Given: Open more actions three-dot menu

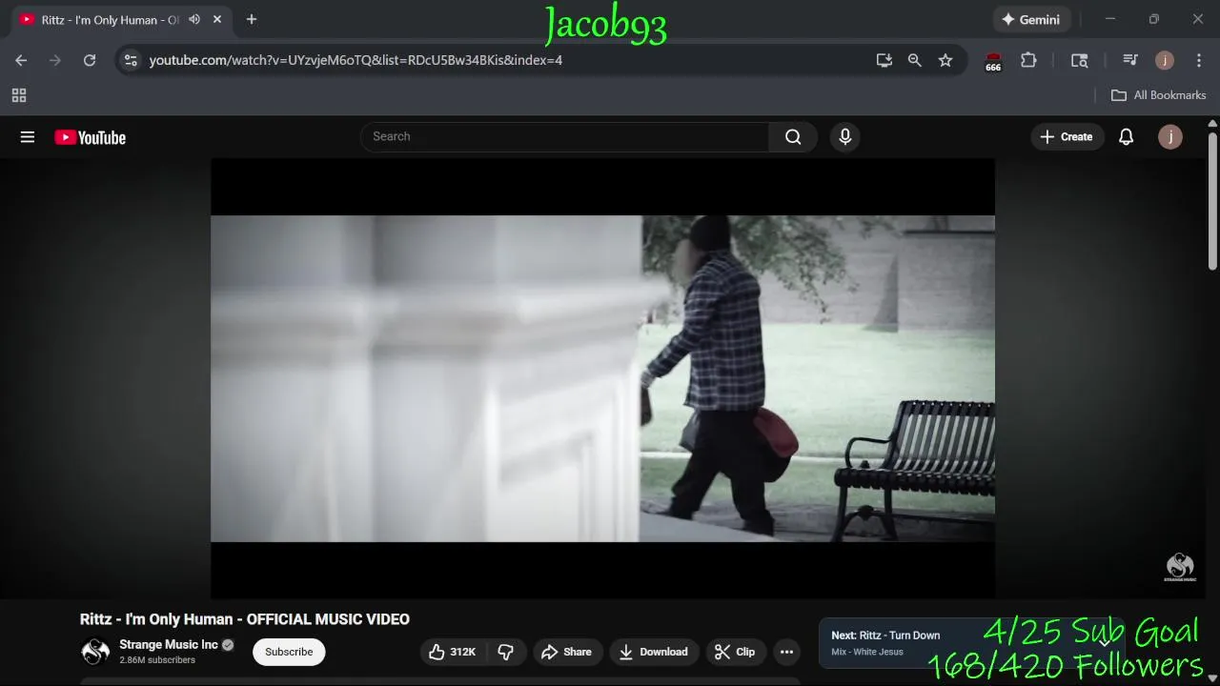Looking at the screenshot, I should tap(786, 652).
